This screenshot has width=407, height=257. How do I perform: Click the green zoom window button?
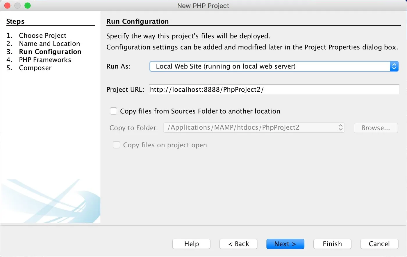(28, 6)
